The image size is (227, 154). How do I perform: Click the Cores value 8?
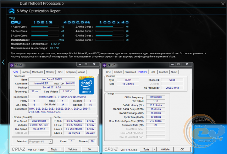click(71, 141)
